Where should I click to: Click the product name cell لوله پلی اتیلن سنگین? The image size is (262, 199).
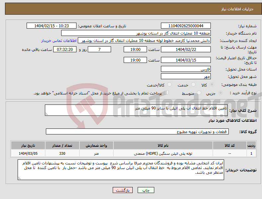pos(163,153)
